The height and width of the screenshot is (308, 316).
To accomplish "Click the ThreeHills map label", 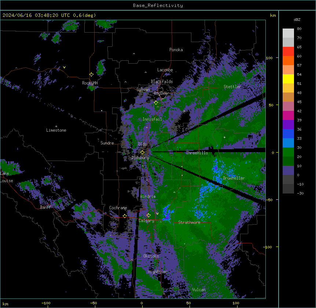I will click(197, 153).
